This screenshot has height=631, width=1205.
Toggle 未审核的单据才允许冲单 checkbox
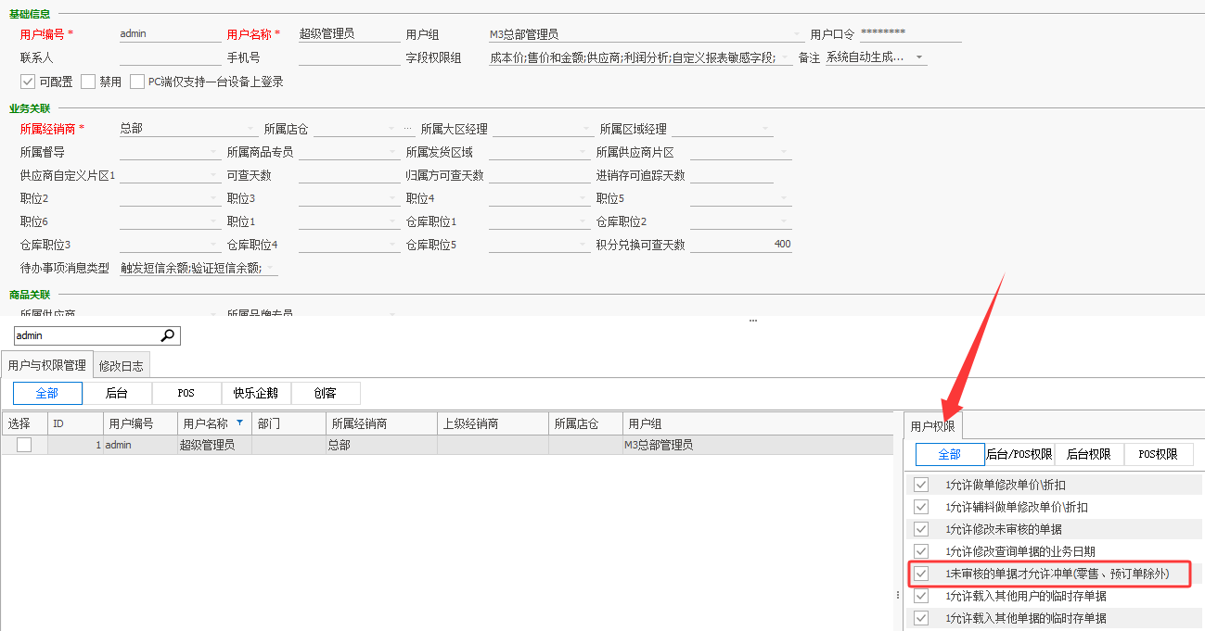pyautogui.click(x=921, y=574)
